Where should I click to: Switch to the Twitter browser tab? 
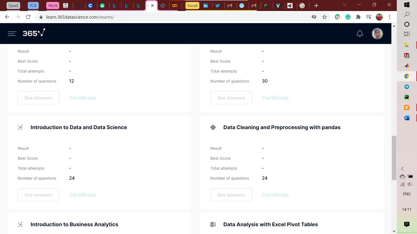(x=217, y=6)
